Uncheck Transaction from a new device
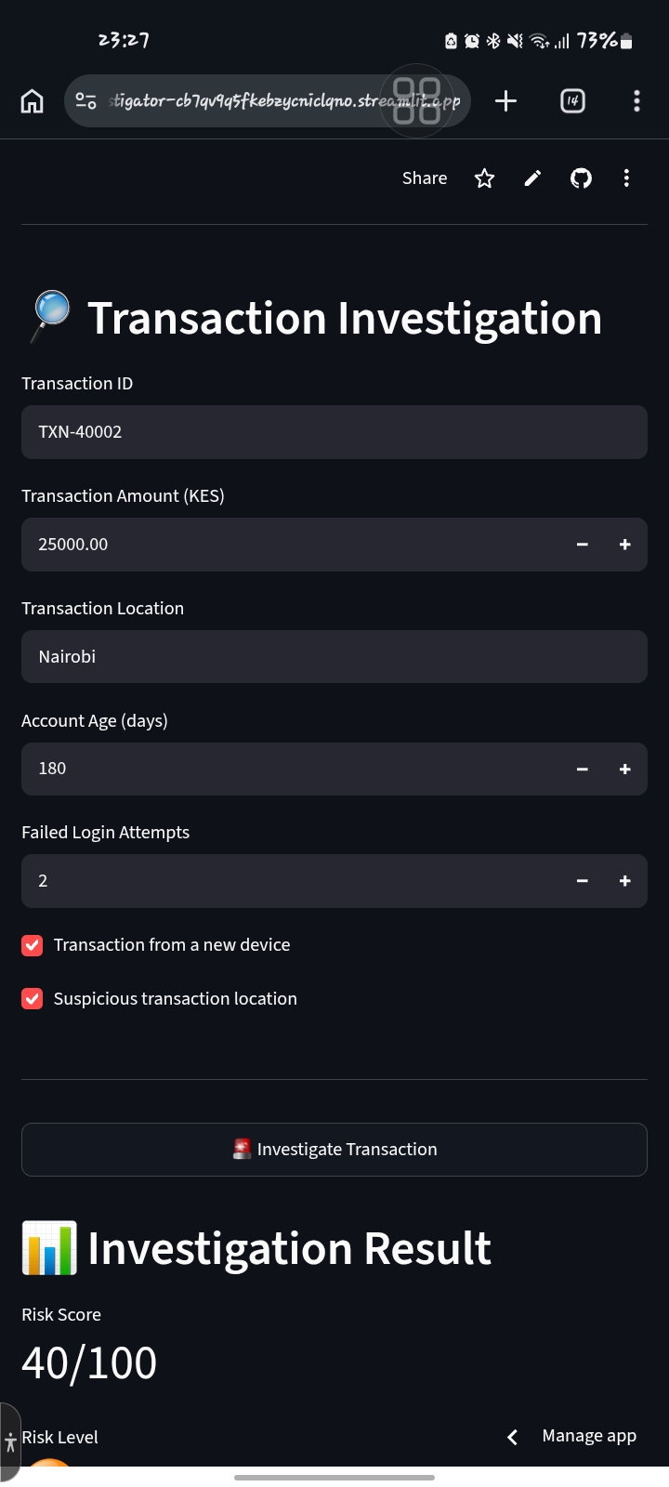This screenshot has width=669, height=1487. (33, 945)
